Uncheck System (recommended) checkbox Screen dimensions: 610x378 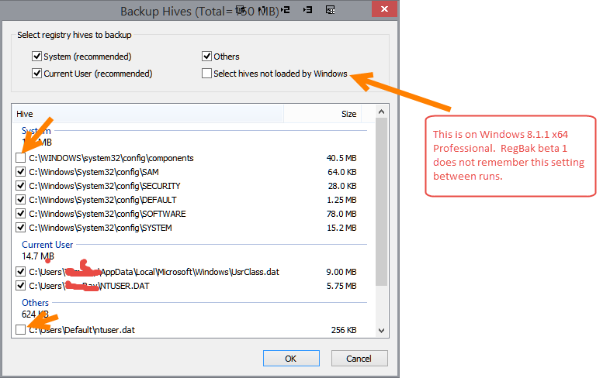(x=36, y=57)
